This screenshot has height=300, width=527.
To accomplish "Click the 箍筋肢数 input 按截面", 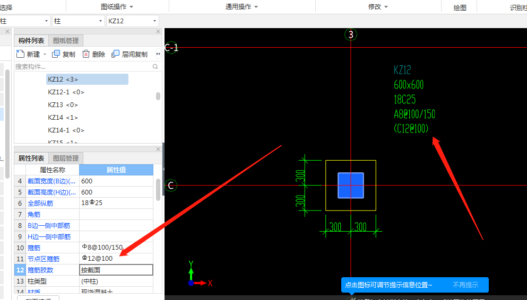I will (116, 270).
